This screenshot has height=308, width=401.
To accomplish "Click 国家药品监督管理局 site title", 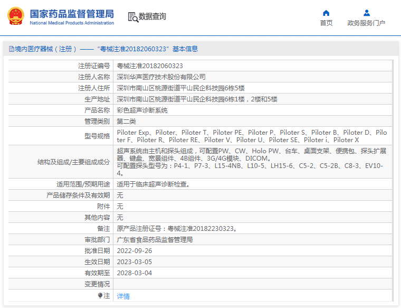I will (x=72, y=14).
